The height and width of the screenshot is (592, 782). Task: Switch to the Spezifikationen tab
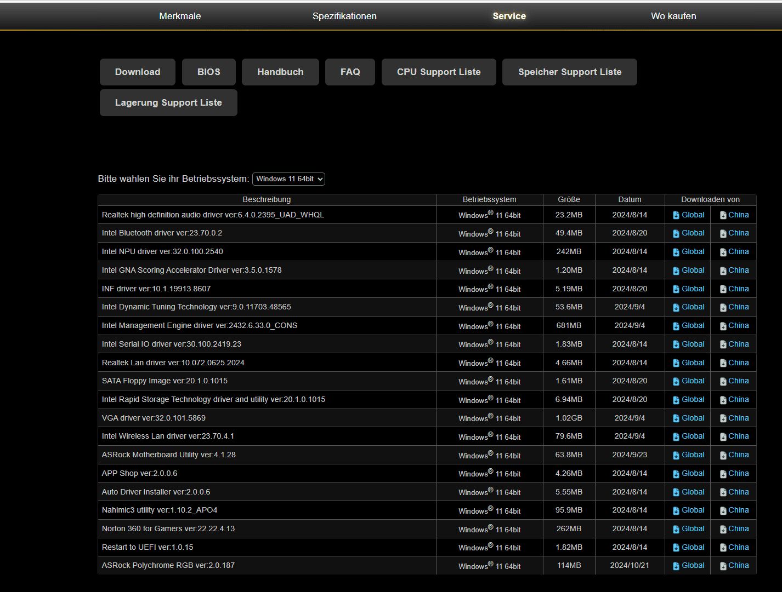(x=344, y=16)
